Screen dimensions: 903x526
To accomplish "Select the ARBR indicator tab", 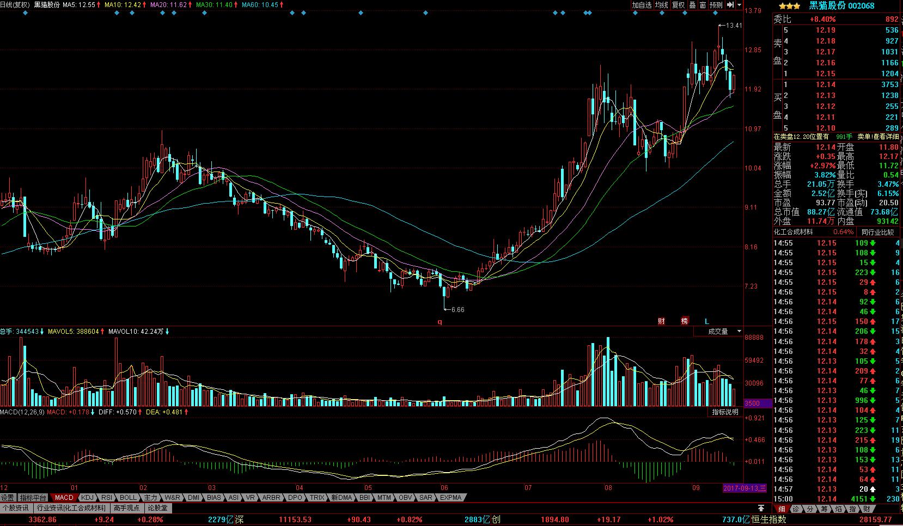I will [x=271, y=498].
